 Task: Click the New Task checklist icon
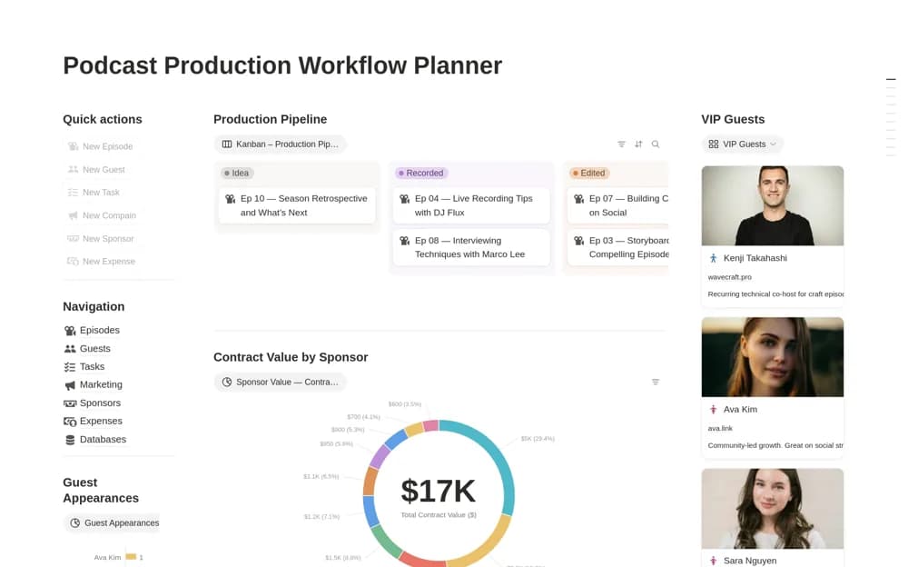pyautogui.click(x=73, y=193)
